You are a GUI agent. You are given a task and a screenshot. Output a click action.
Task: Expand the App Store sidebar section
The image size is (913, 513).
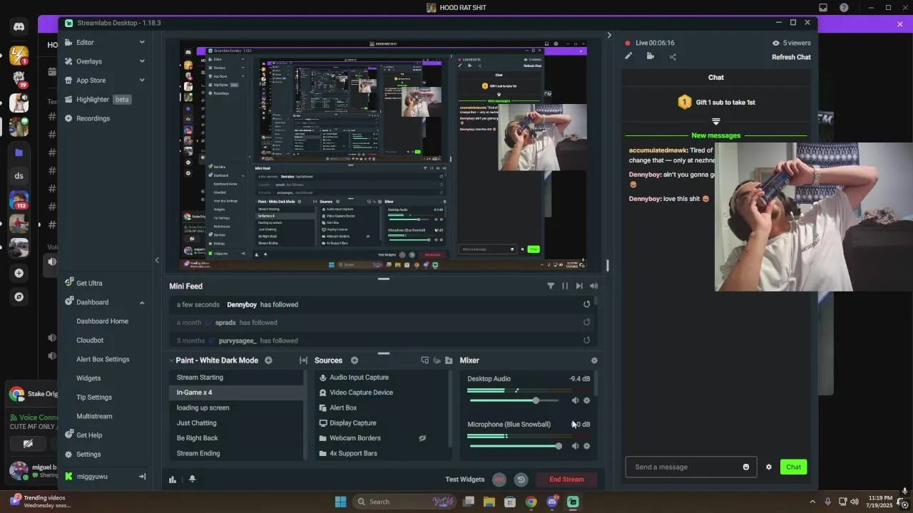pos(105,81)
